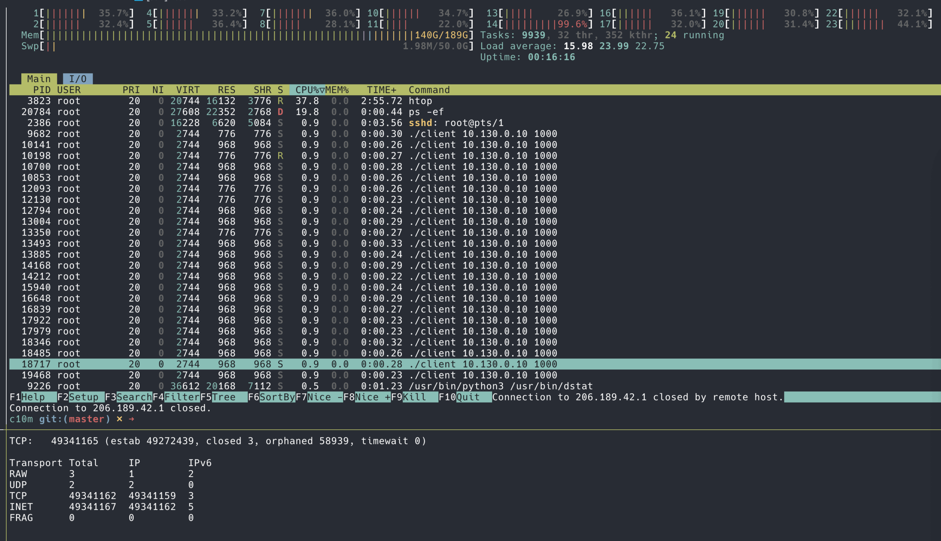Click Nice + in the F8 function bar

pos(367,397)
